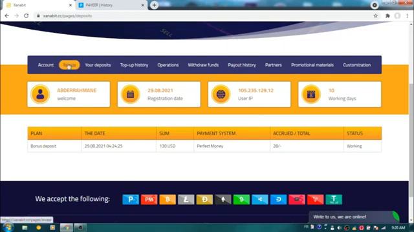Click the red Tron payment icon
This screenshot has width=414, height=232.
tap(315, 199)
